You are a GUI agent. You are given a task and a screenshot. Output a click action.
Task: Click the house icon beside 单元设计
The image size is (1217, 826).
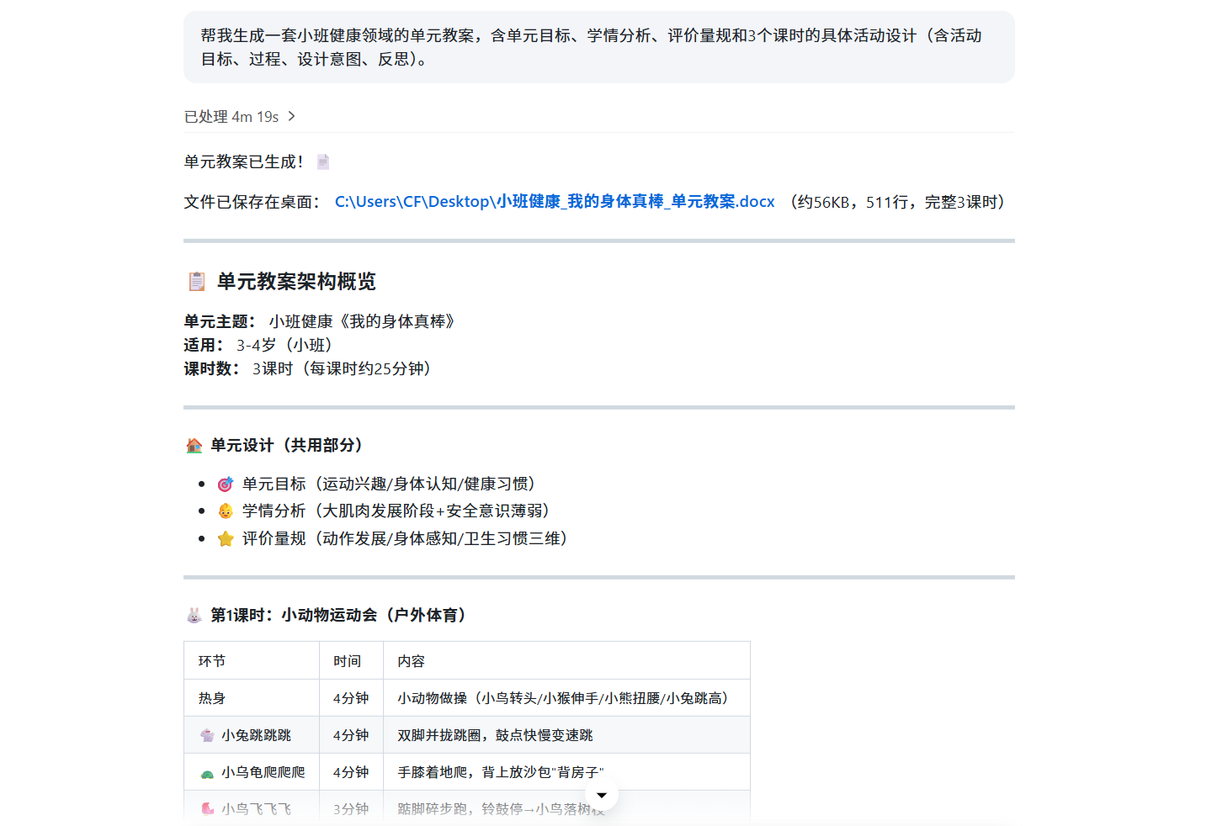(194, 446)
